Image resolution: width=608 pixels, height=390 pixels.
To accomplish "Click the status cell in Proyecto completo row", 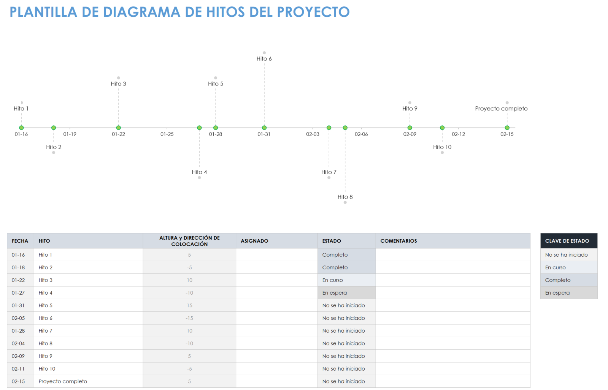I will [x=347, y=381].
